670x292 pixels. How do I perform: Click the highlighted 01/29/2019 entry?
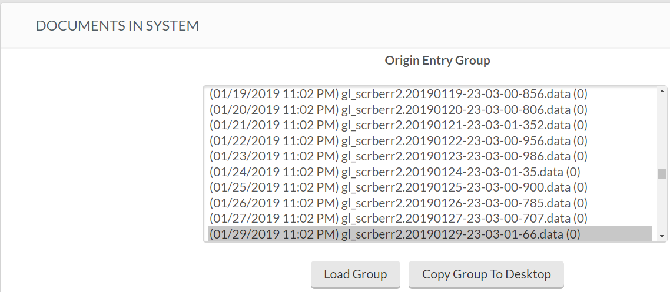395,234
